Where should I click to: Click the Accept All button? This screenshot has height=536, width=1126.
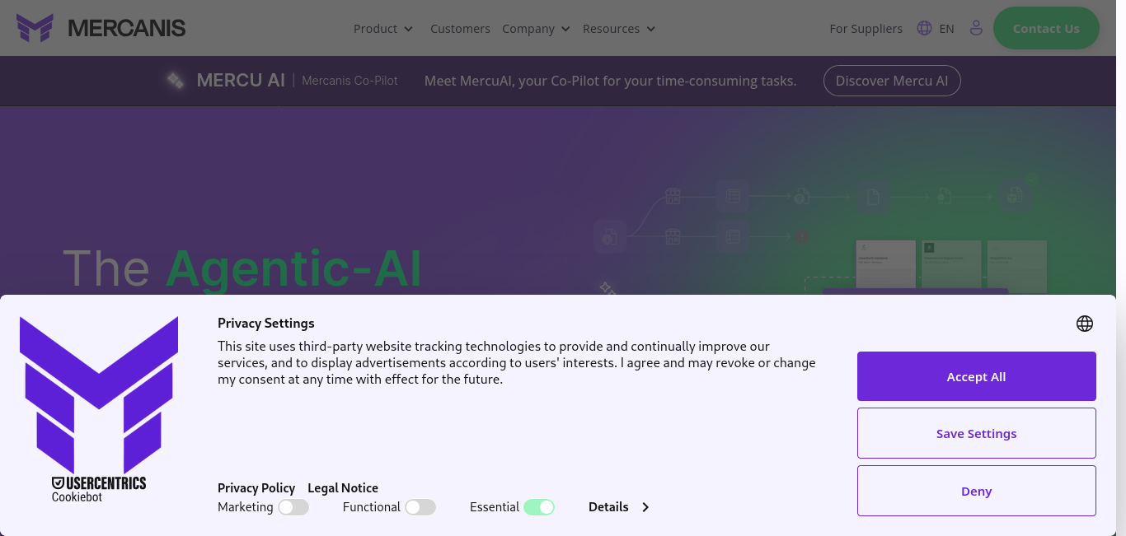point(977,376)
